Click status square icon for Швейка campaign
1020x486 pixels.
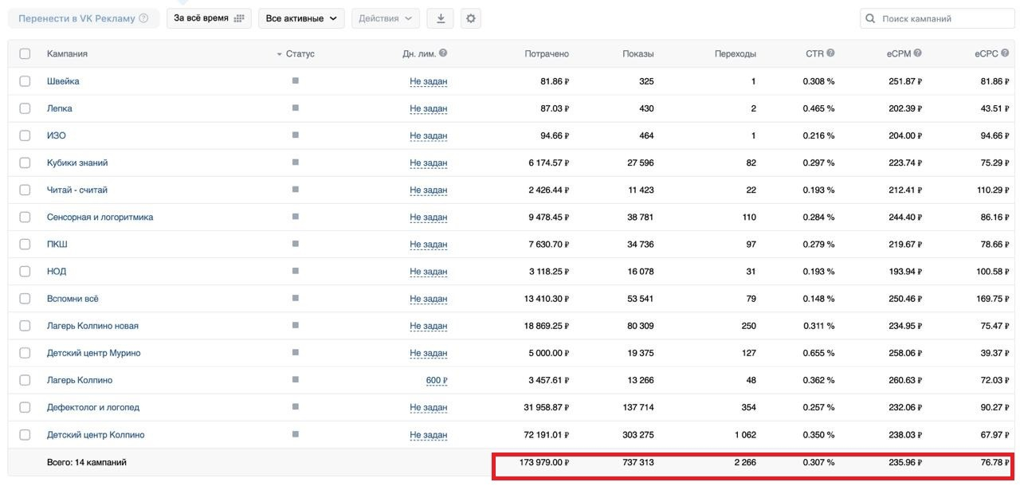pyautogui.click(x=295, y=80)
